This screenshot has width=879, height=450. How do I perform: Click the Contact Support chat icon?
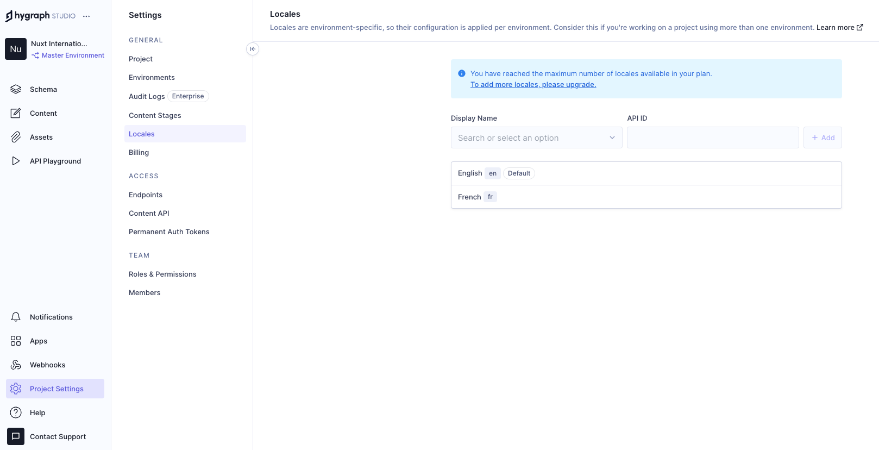(x=16, y=436)
